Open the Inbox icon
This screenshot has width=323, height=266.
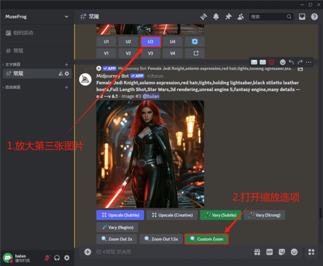302,17
